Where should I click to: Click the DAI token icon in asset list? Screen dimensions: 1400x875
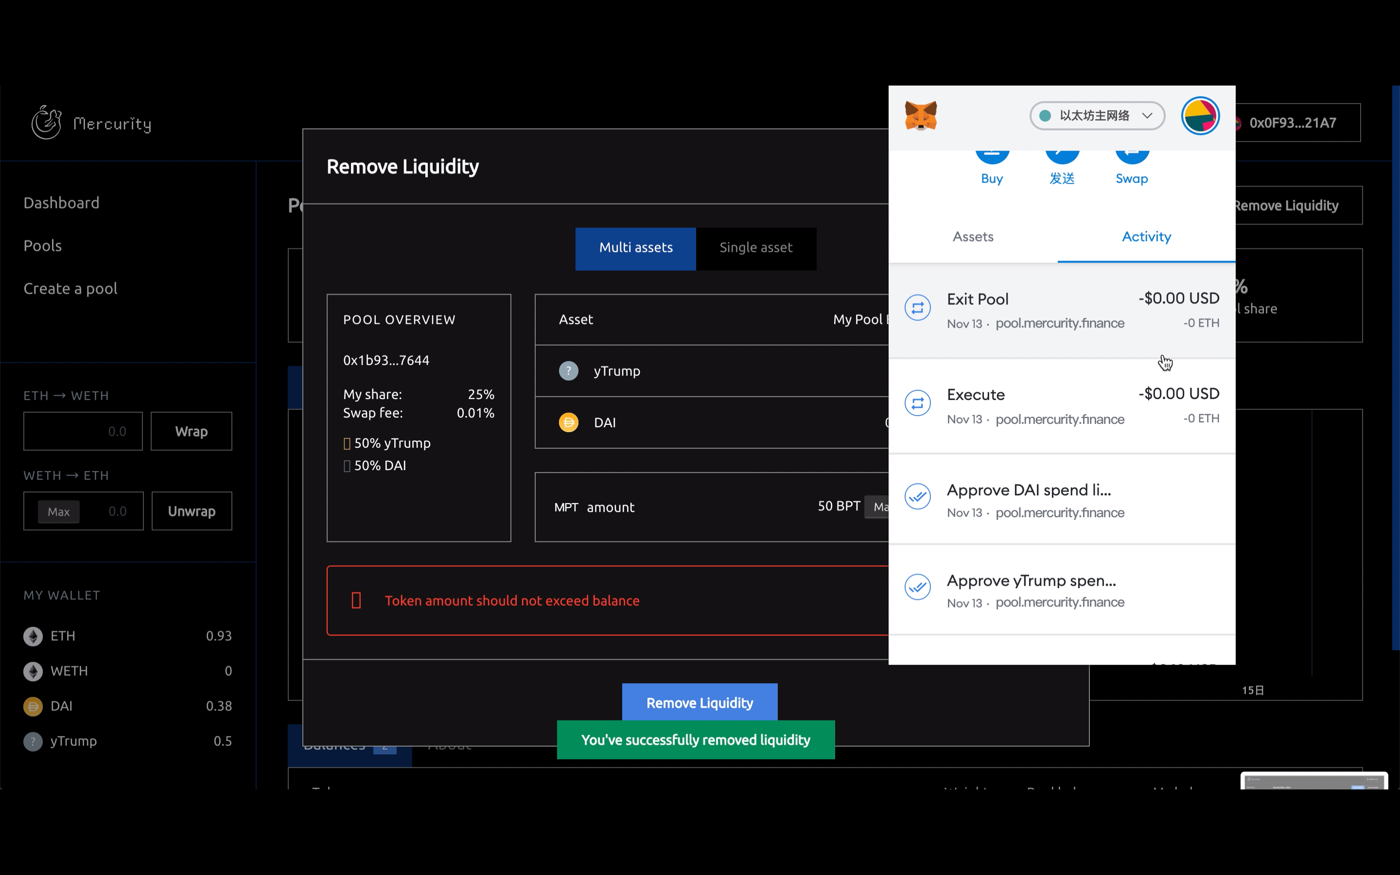point(568,422)
